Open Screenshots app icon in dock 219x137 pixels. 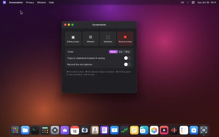[203, 130]
